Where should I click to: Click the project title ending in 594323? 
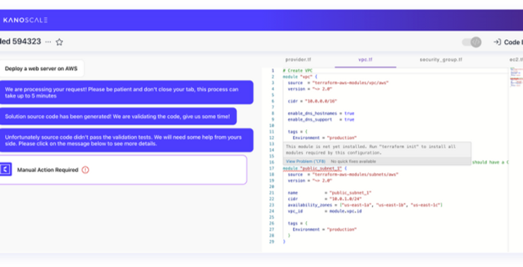tap(20, 42)
